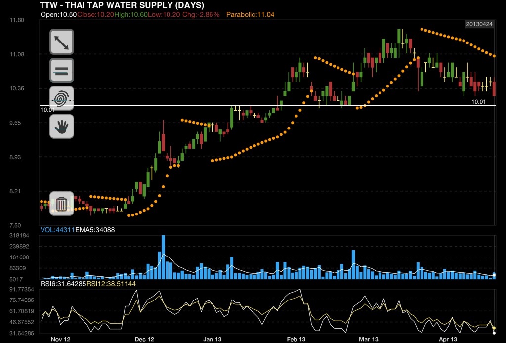This screenshot has width=506, height=343.
Task: Click the 318184 volume axis label
Action: 19,236
